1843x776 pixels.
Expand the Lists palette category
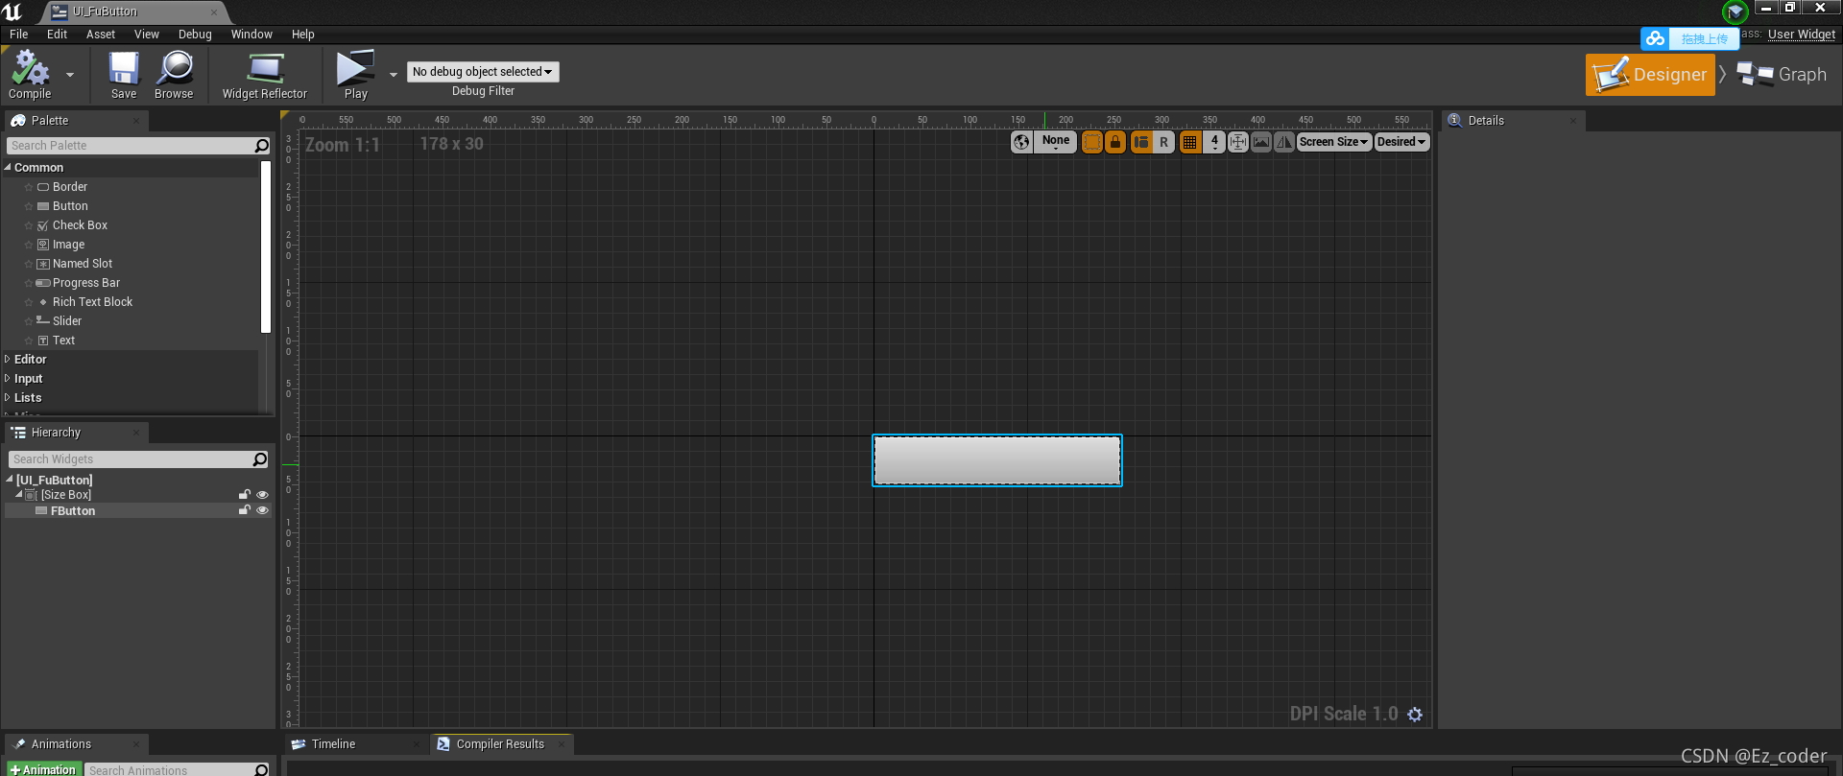click(x=8, y=397)
